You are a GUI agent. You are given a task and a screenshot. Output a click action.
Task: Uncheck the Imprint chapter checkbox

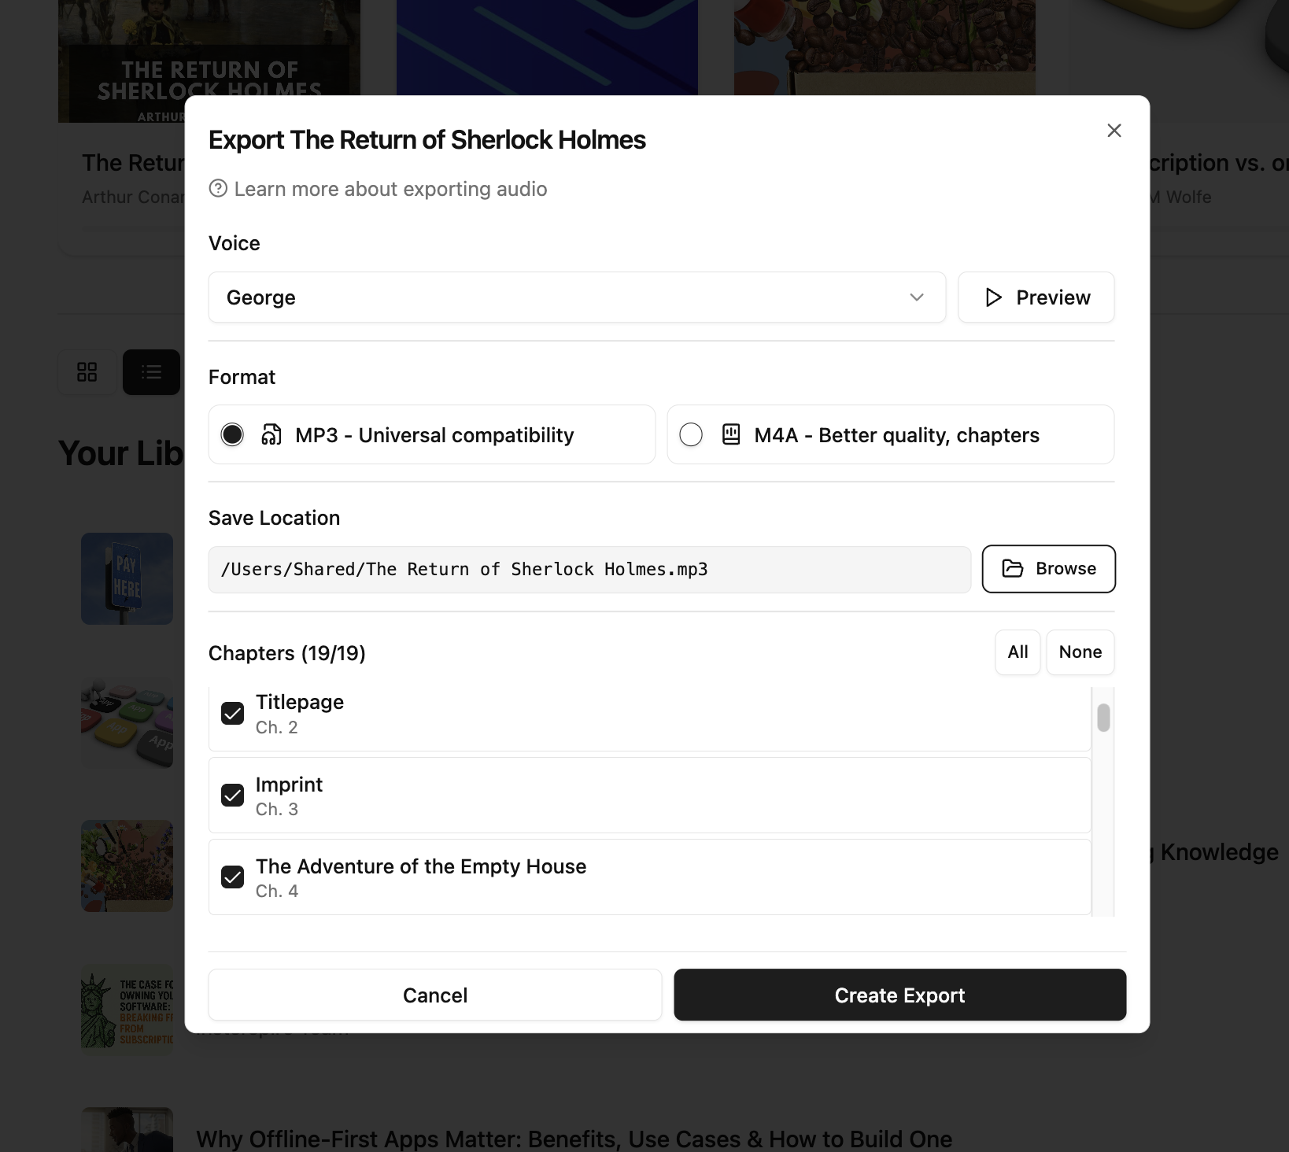click(x=233, y=796)
